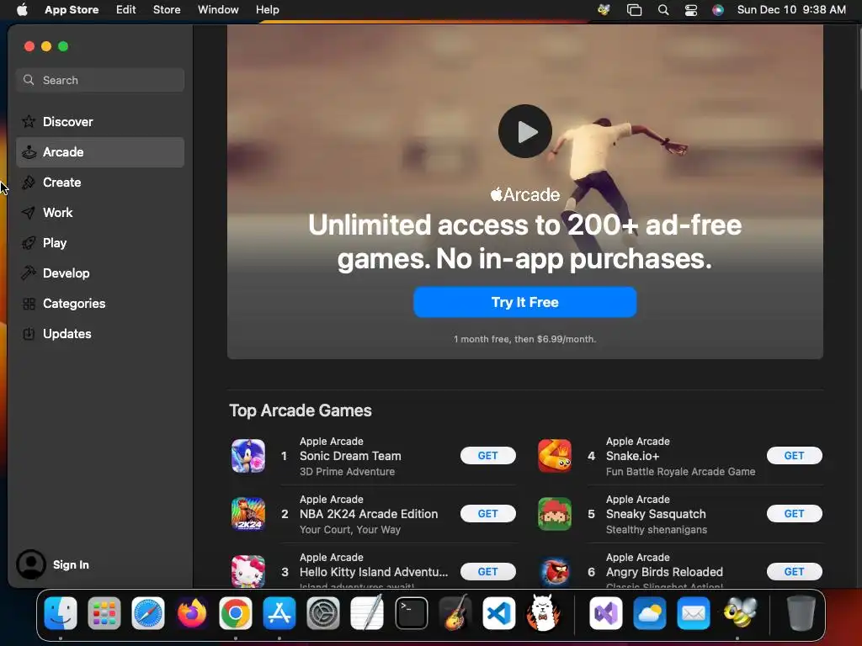Open Mail from the Dock
Viewport: 862px width, 646px height.
pyautogui.click(x=694, y=612)
